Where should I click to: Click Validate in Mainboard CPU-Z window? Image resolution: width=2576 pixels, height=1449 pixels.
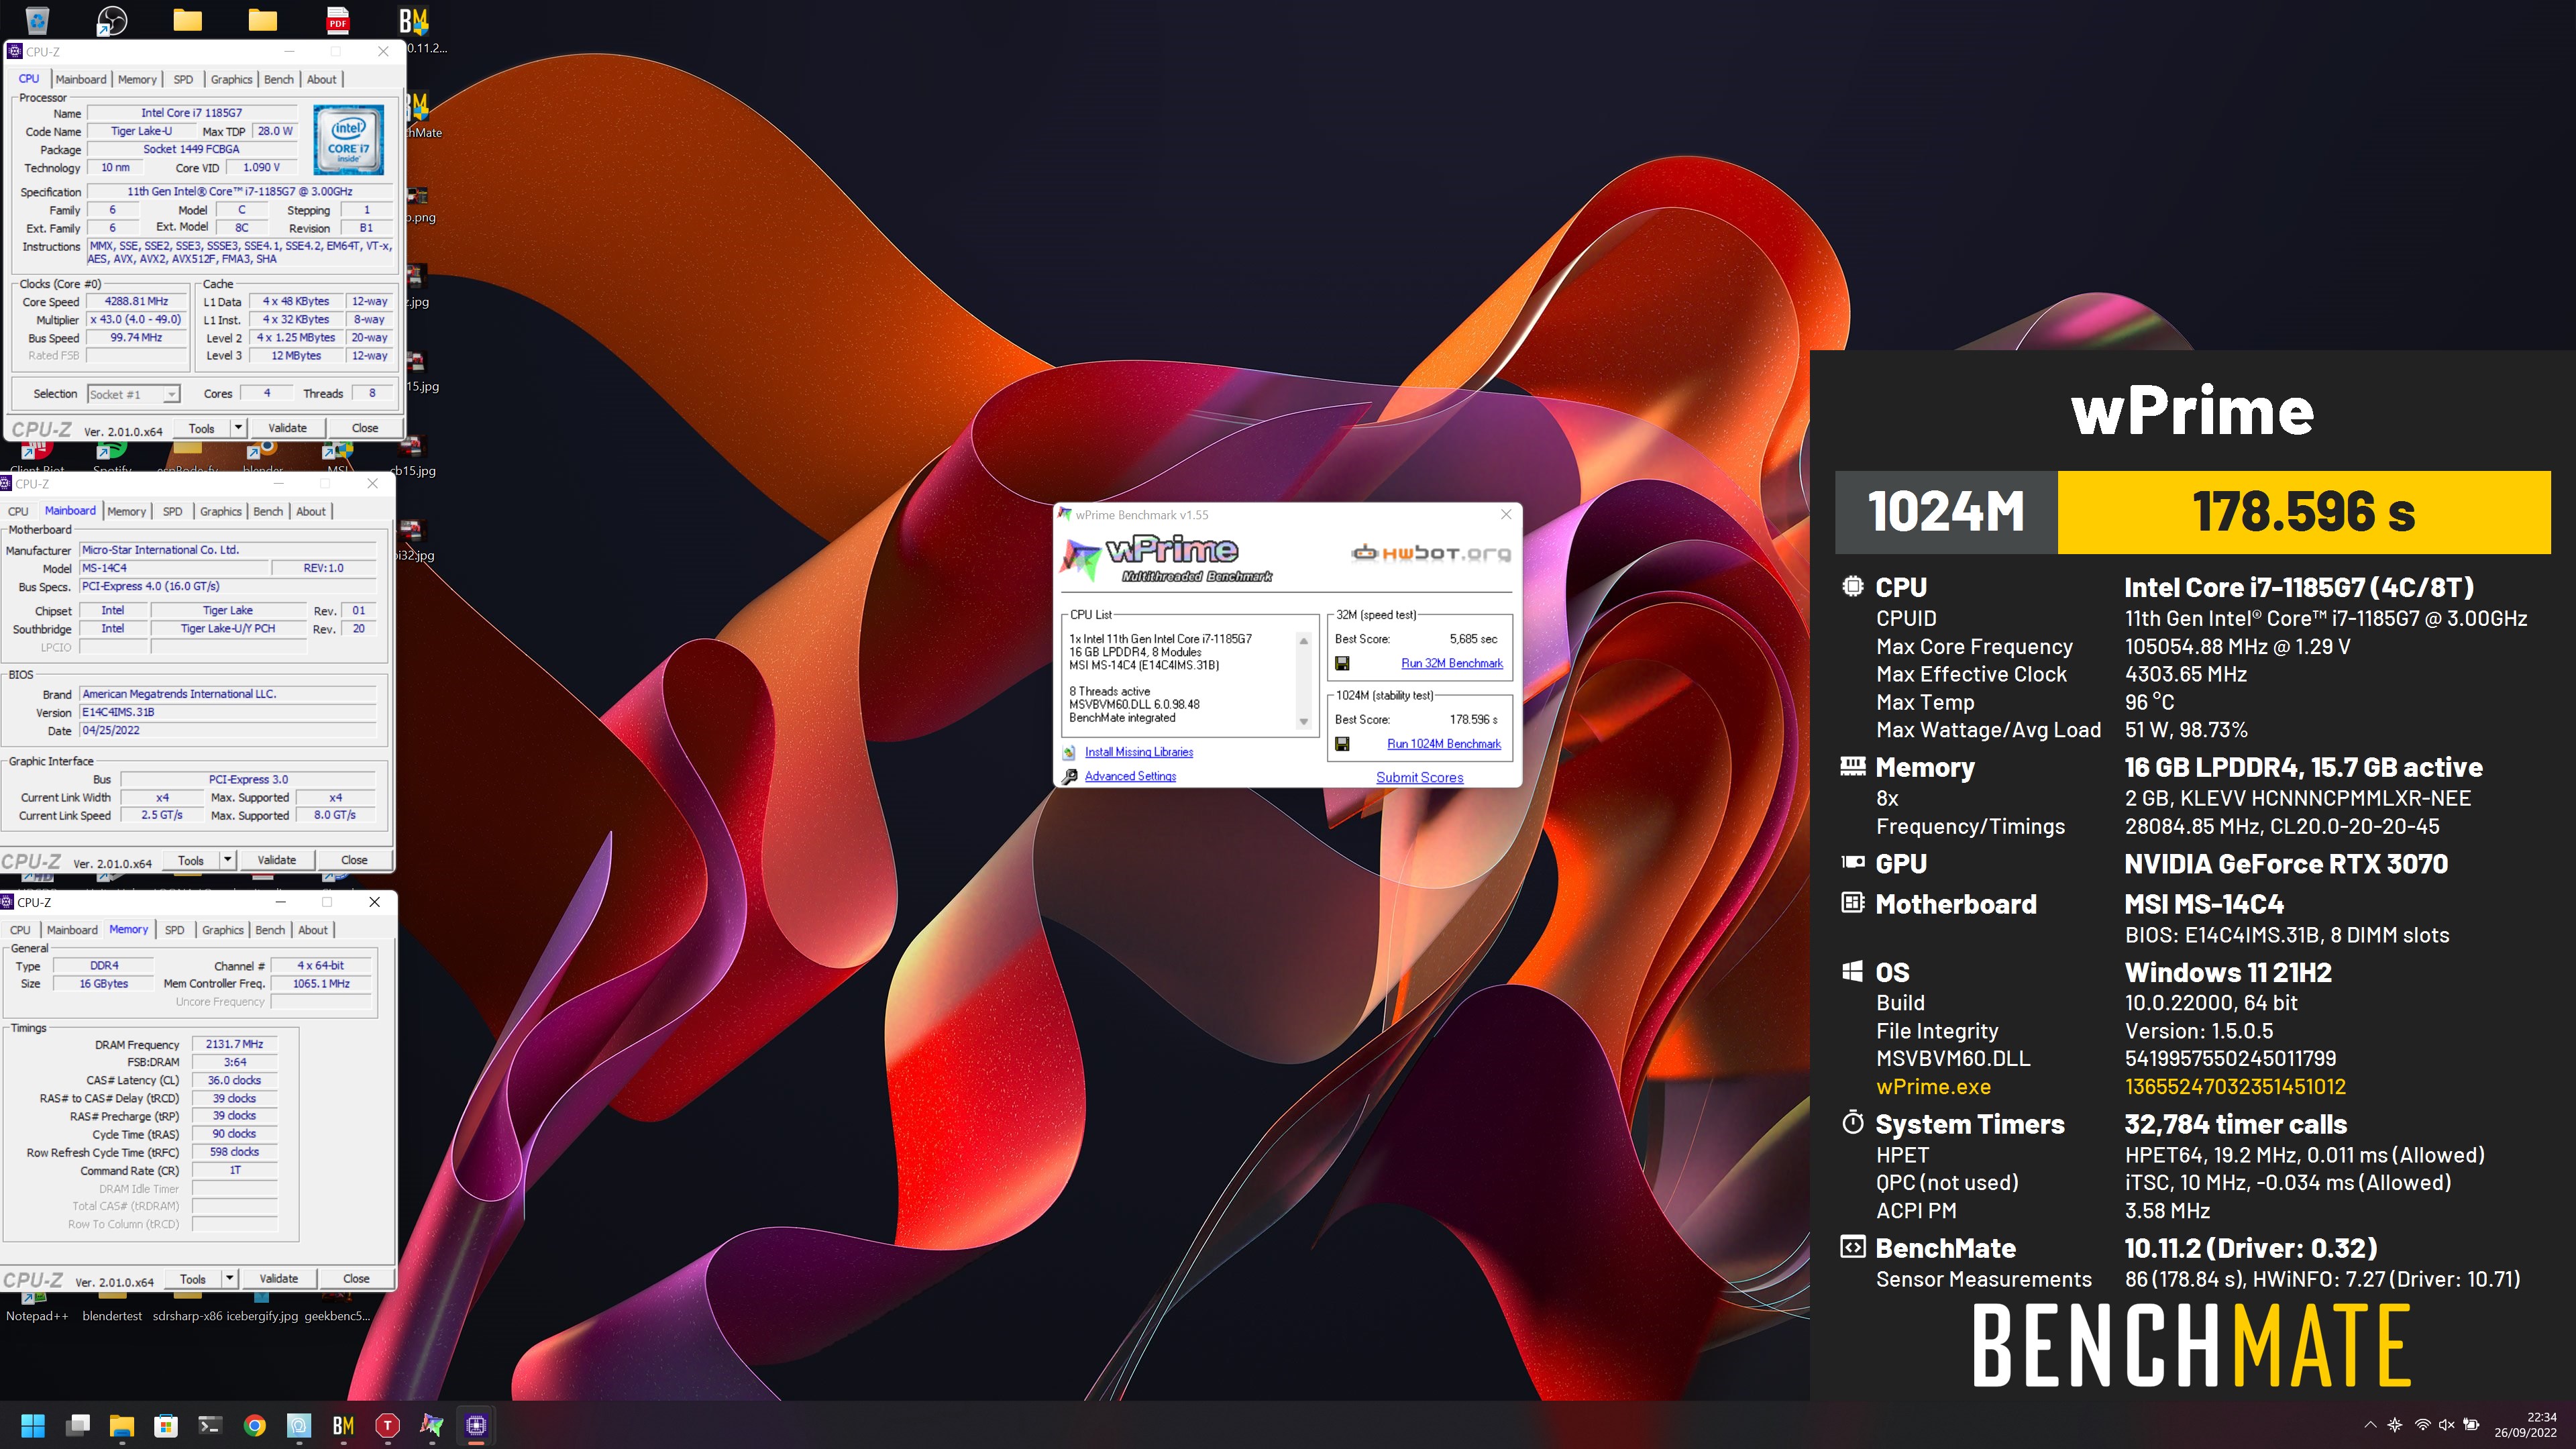[277, 860]
